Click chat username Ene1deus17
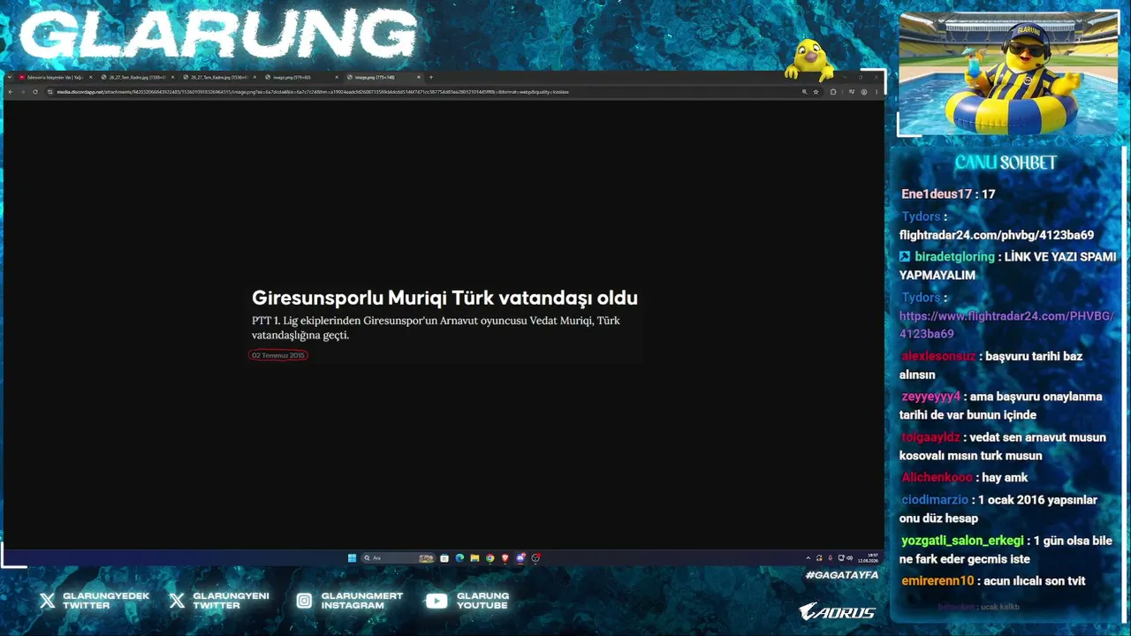The height and width of the screenshot is (636, 1131). click(937, 194)
